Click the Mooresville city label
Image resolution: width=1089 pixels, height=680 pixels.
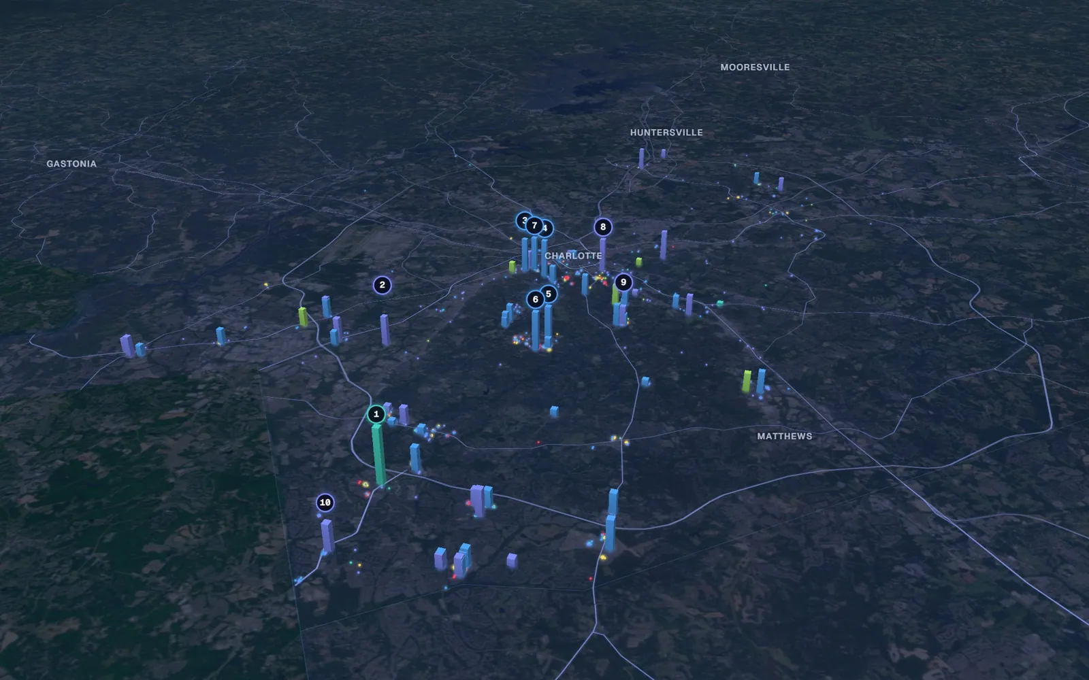click(x=755, y=67)
